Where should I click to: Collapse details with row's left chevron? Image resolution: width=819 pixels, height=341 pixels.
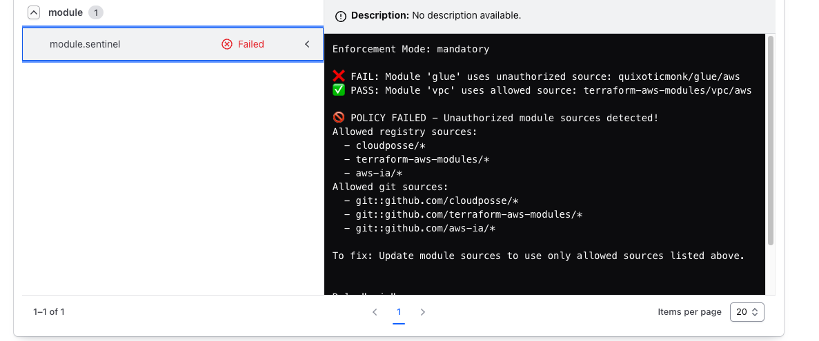pos(308,44)
